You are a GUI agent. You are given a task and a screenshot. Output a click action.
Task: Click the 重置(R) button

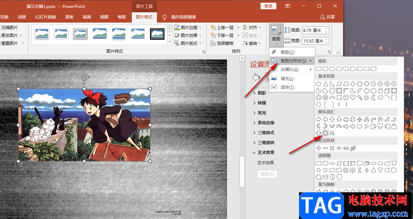pyautogui.click(x=267, y=174)
